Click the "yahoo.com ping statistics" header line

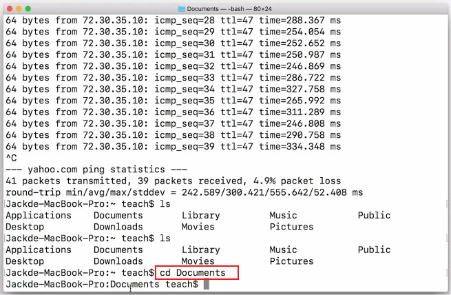98,170
